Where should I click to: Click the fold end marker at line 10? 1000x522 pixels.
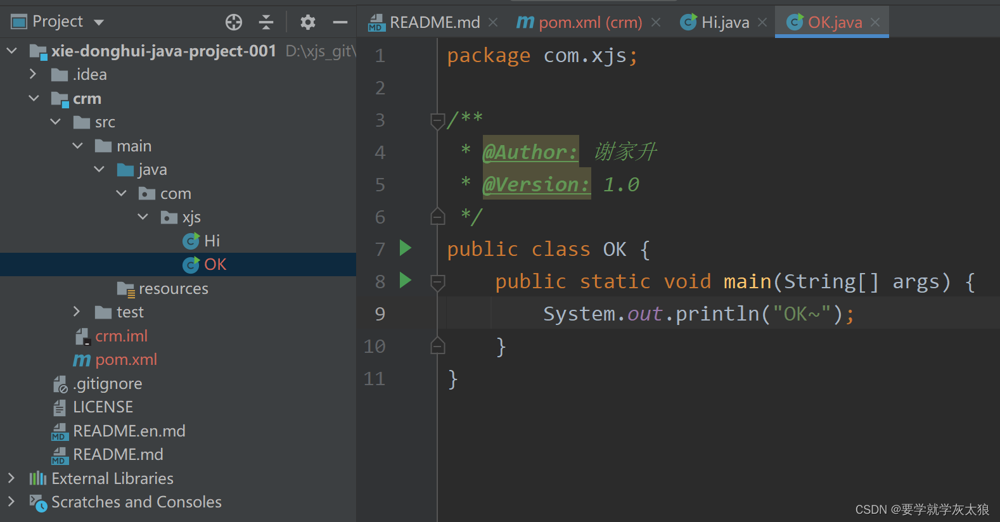pos(437,346)
